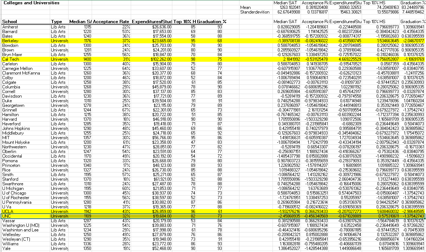Viewport: 426px width, 252px height.
Task: Click the highlighted 'UNC' cell
Action: pyautogui.click(x=6, y=216)
